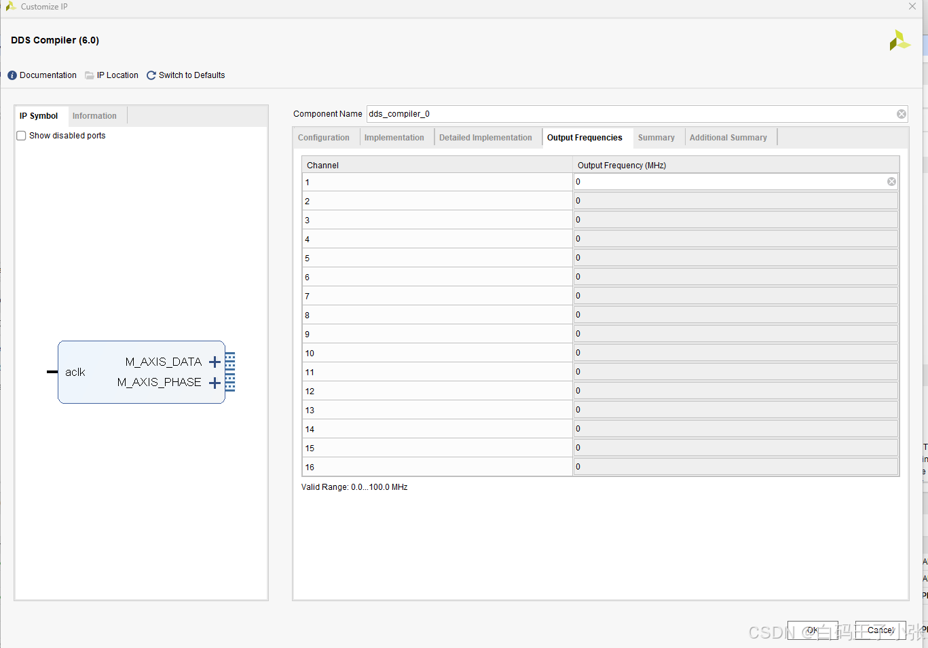Click channel 4 output frequency field
The image size is (928, 648).
[x=736, y=239]
